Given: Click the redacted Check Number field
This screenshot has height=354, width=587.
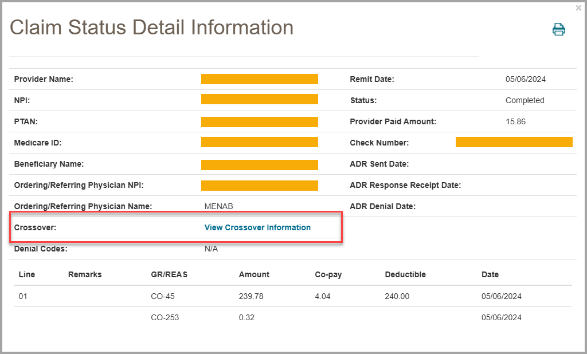Looking at the screenshot, I should [x=514, y=142].
